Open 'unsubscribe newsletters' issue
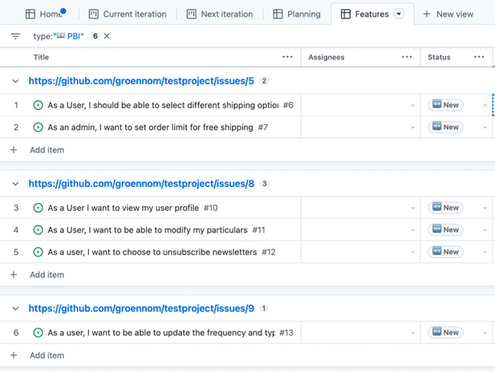 (x=152, y=252)
